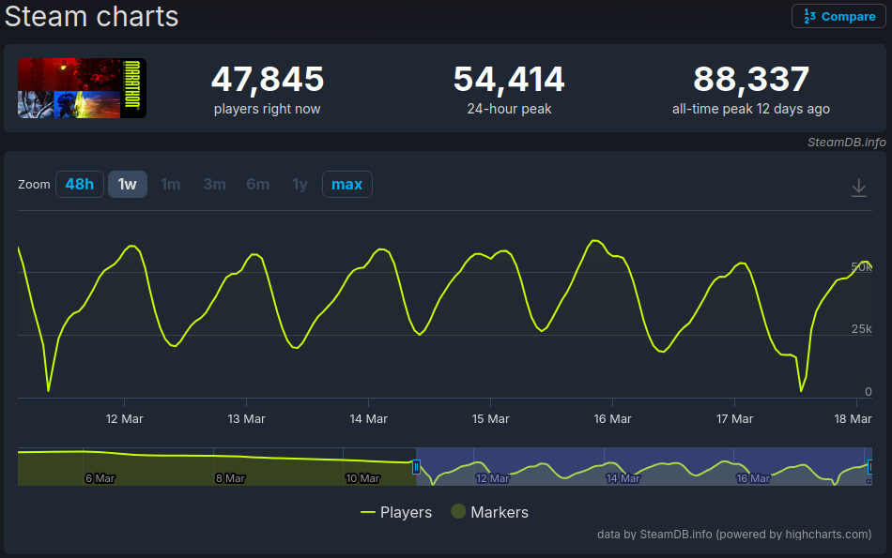
Task: Choose the 3m zoom option
Action: pos(214,184)
